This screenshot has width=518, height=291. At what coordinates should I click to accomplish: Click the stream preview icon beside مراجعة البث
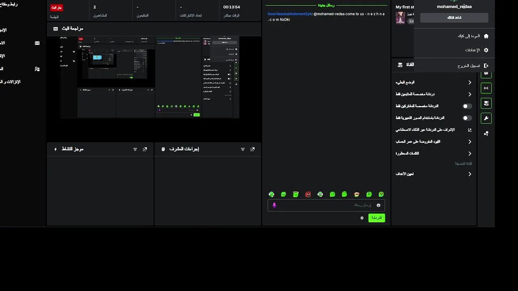[x=56, y=29]
